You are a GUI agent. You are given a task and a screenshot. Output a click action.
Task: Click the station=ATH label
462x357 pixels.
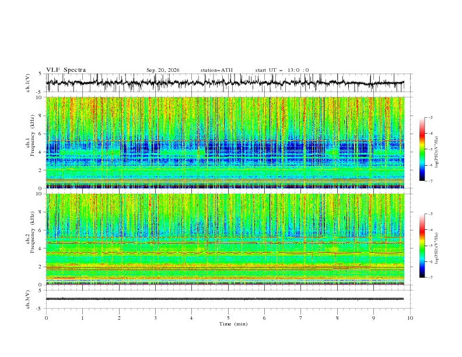pos(216,70)
